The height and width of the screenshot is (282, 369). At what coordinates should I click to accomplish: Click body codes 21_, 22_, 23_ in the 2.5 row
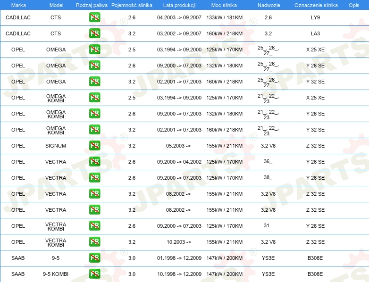click(x=268, y=98)
